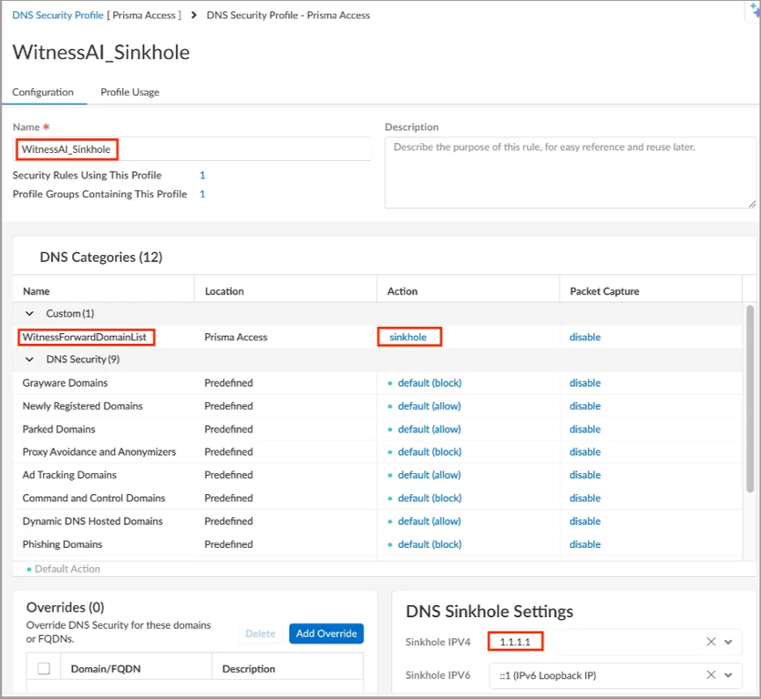Edit action for Parked Domains
The width and height of the screenshot is (761, 699).
point(429,429)
